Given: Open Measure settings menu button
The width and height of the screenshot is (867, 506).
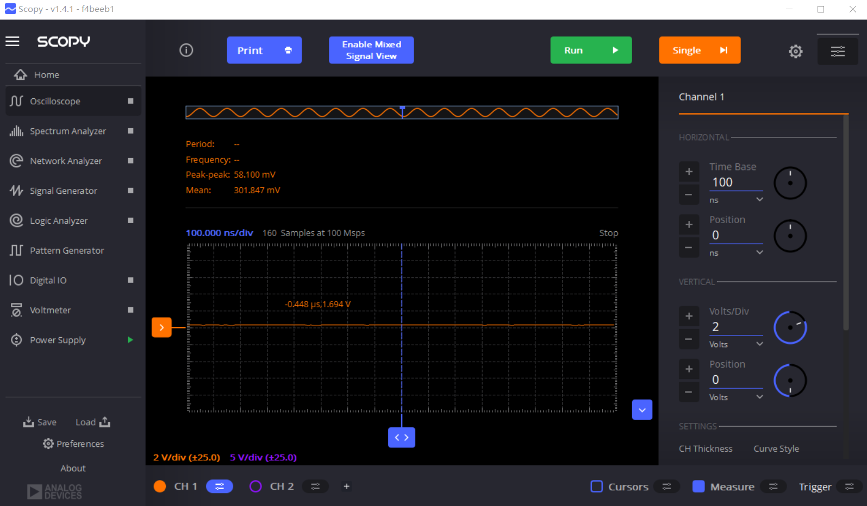Looking at the screenshot, I should tap(774, 486).
